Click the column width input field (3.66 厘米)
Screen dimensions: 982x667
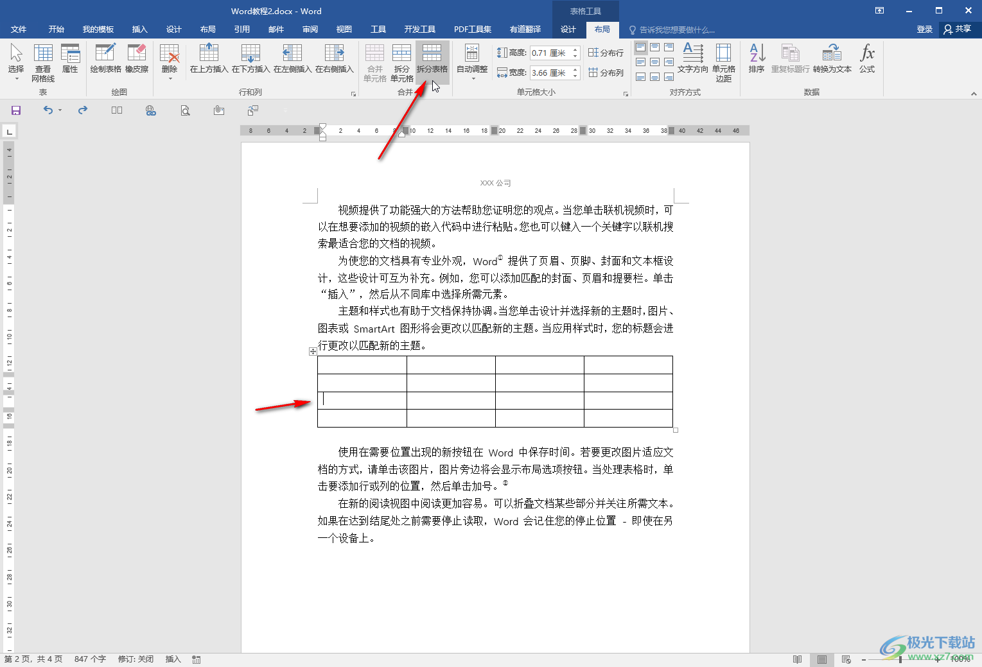coord(550,73)
